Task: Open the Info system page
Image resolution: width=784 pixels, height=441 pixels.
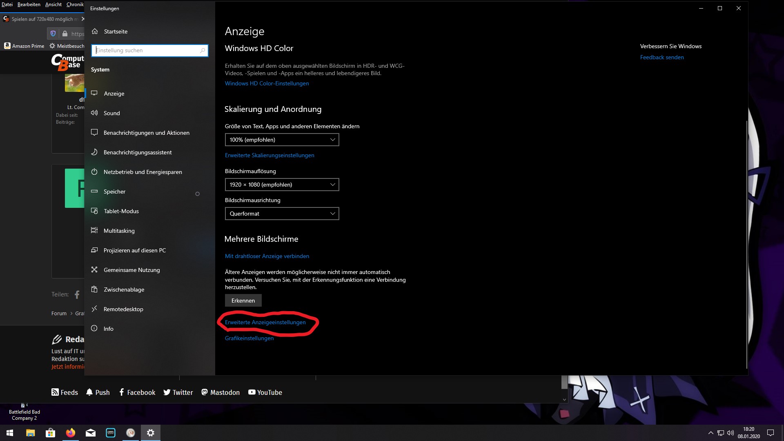Action: (108, 329)
